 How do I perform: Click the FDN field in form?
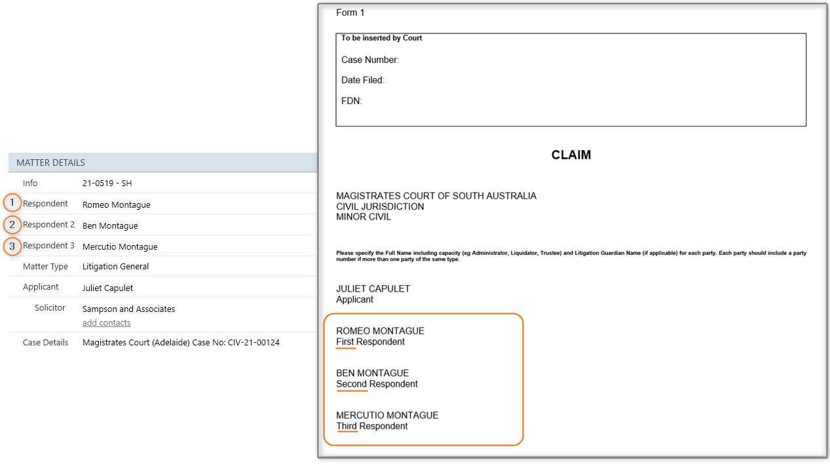pyautogui.click(x=351, y=101)
